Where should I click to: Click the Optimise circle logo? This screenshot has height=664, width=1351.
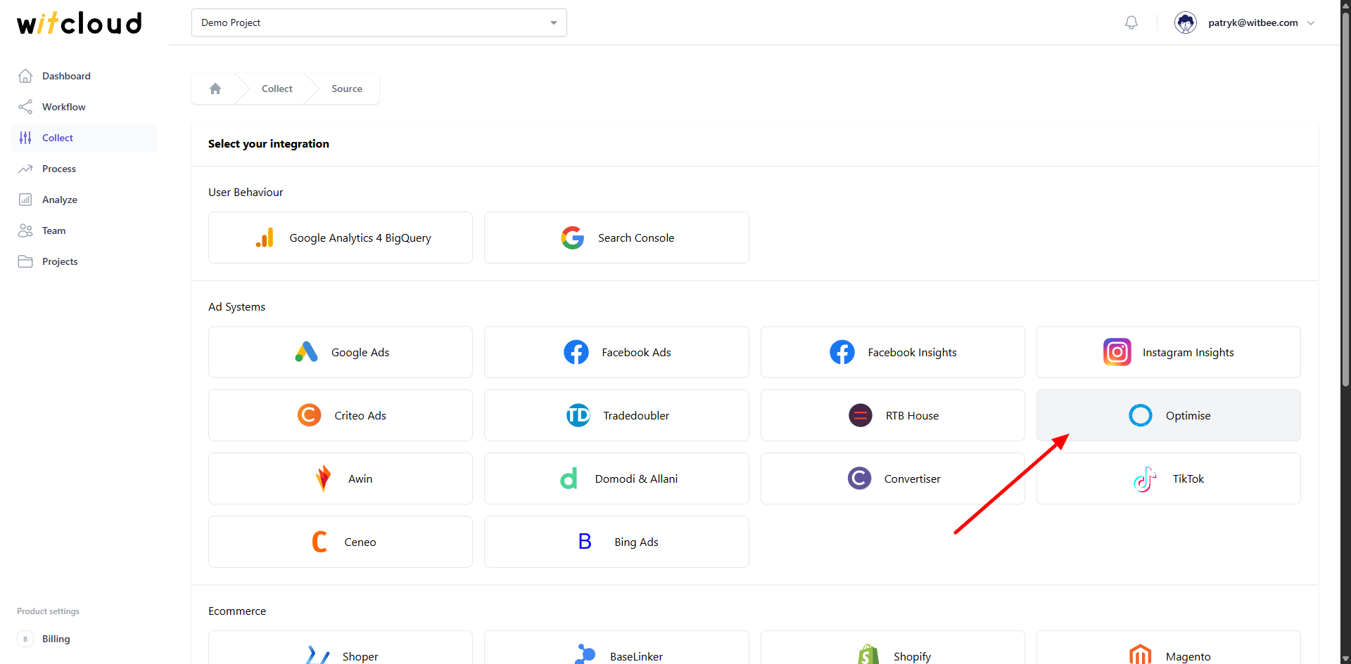click(x=1141, y=415)
